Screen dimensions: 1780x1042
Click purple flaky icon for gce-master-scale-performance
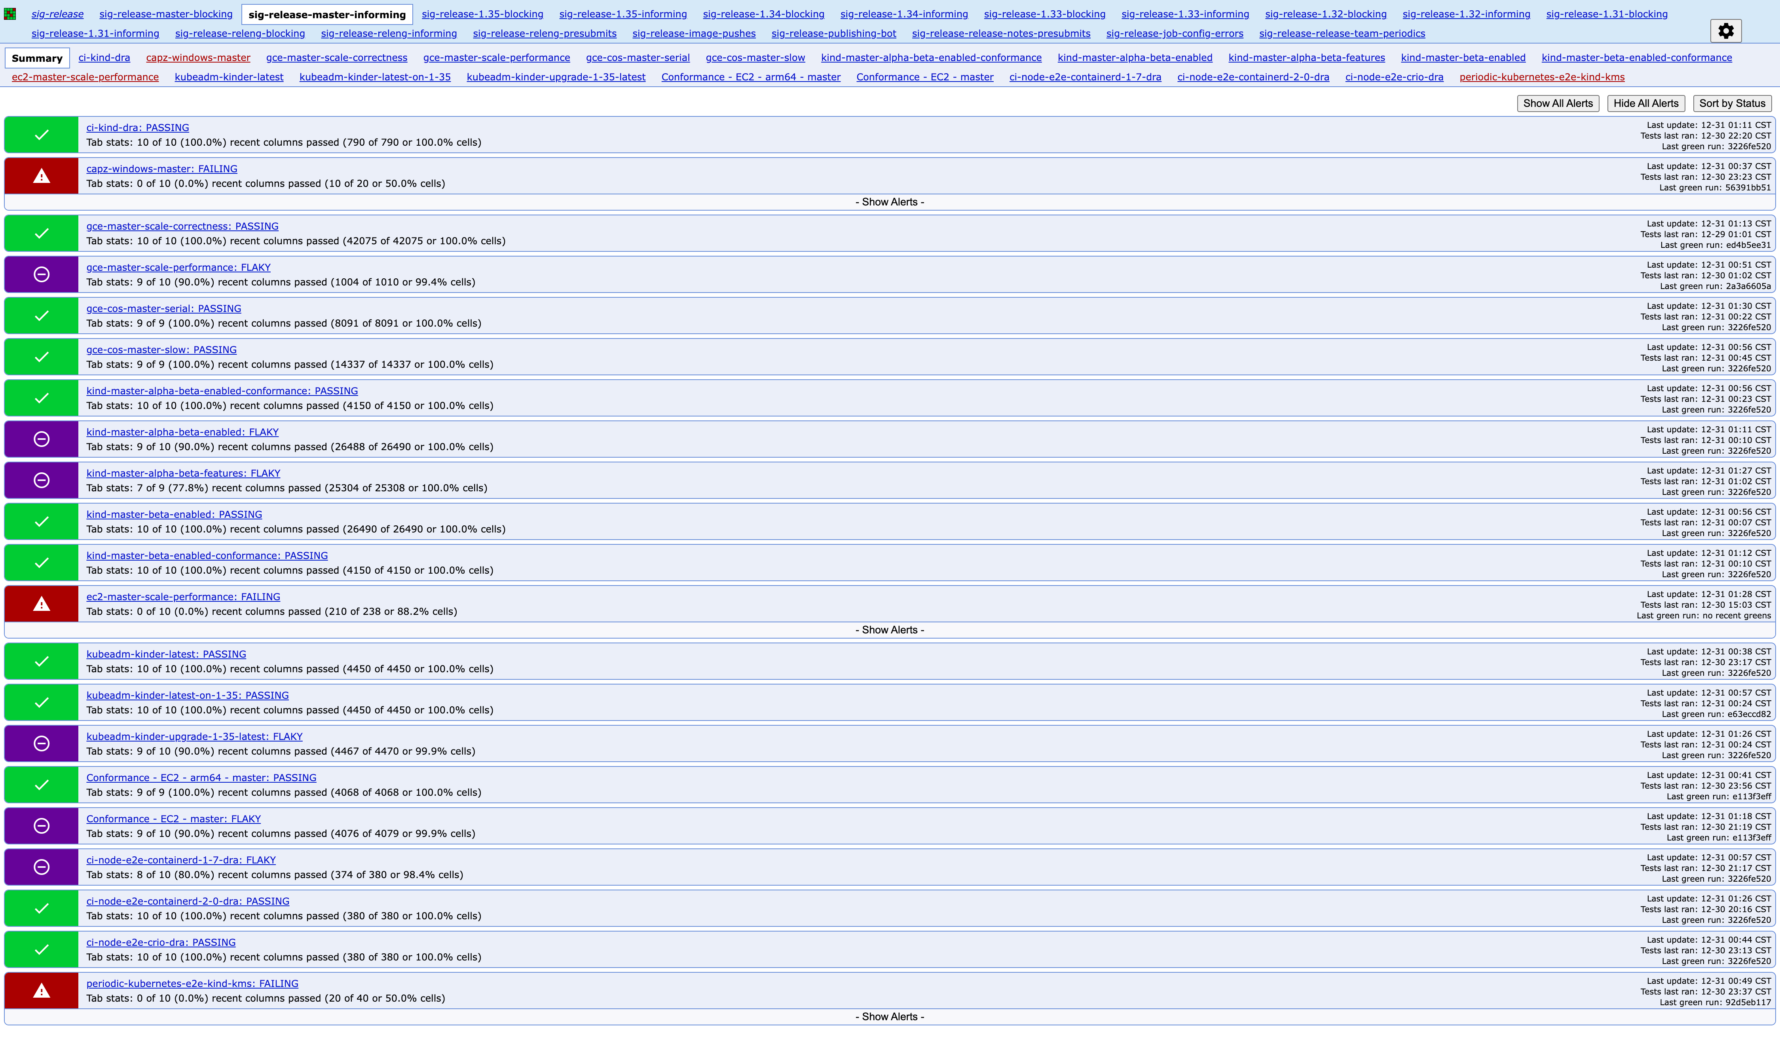pyautogui.click(x=42, y=275)
